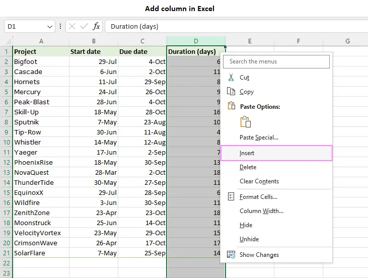This screenshot has width=368, height=278.
Task: Click the Format Cells icon
Action: pyautogui.click(x=231, y=196)
